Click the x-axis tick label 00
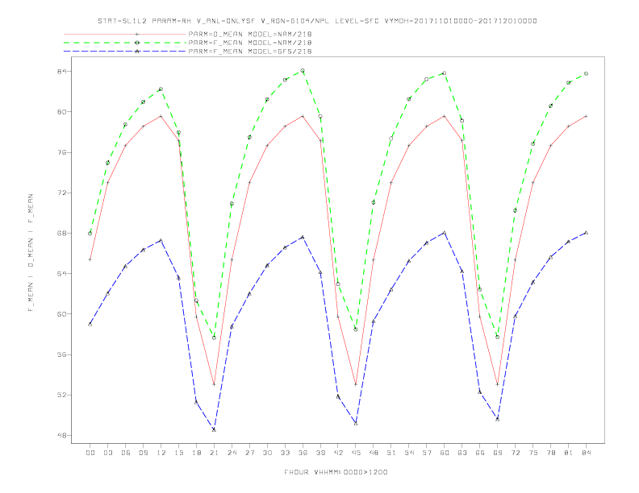The height and width of the screenshot is (493, 639). coord(90,453)
